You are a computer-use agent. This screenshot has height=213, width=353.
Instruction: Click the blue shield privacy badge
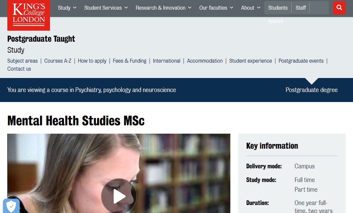(x=11, y=206)
